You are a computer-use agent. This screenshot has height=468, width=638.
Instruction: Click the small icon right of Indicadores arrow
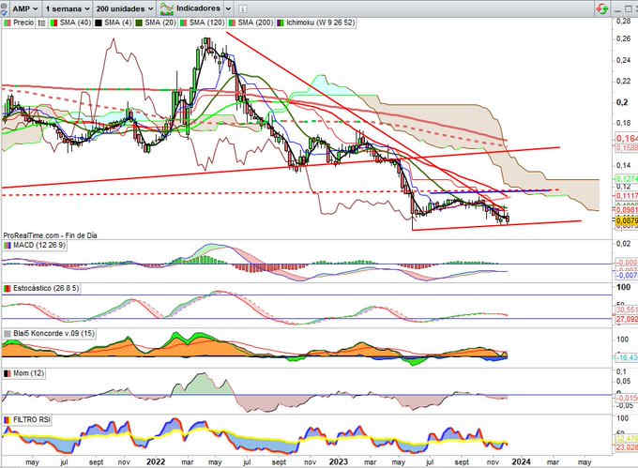[242, 9]
